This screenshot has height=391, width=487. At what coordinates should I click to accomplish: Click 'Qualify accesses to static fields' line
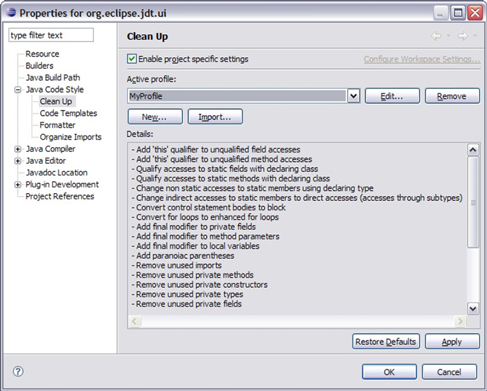pyautogui.click(x=225, y=169)
